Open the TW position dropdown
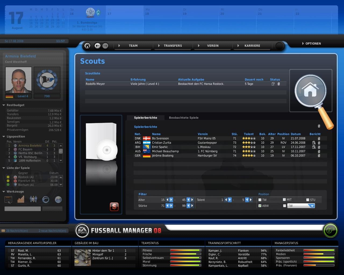Image resolution: width=344 pixels, height=275 pixels. point(301,206)
